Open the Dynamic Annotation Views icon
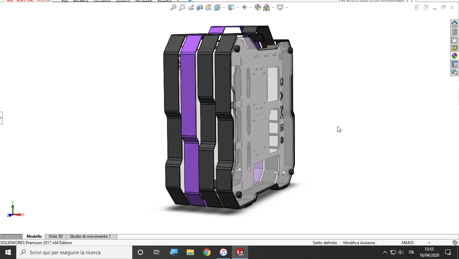This screenshot has height=259, width=459. point(209,7)
